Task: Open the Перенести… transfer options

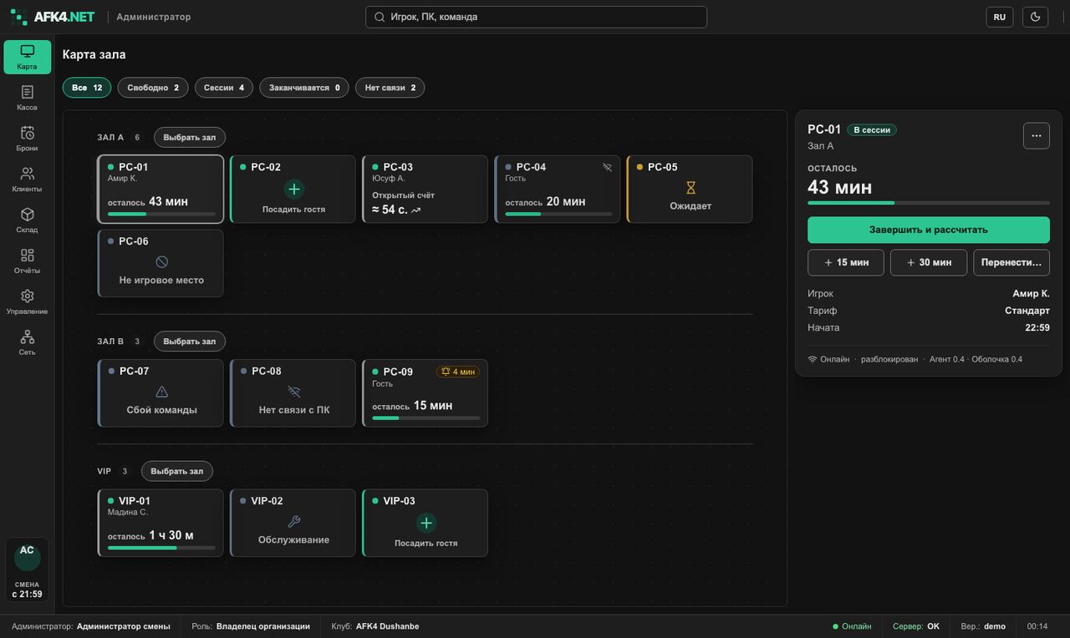Action: coord(1011,262)
